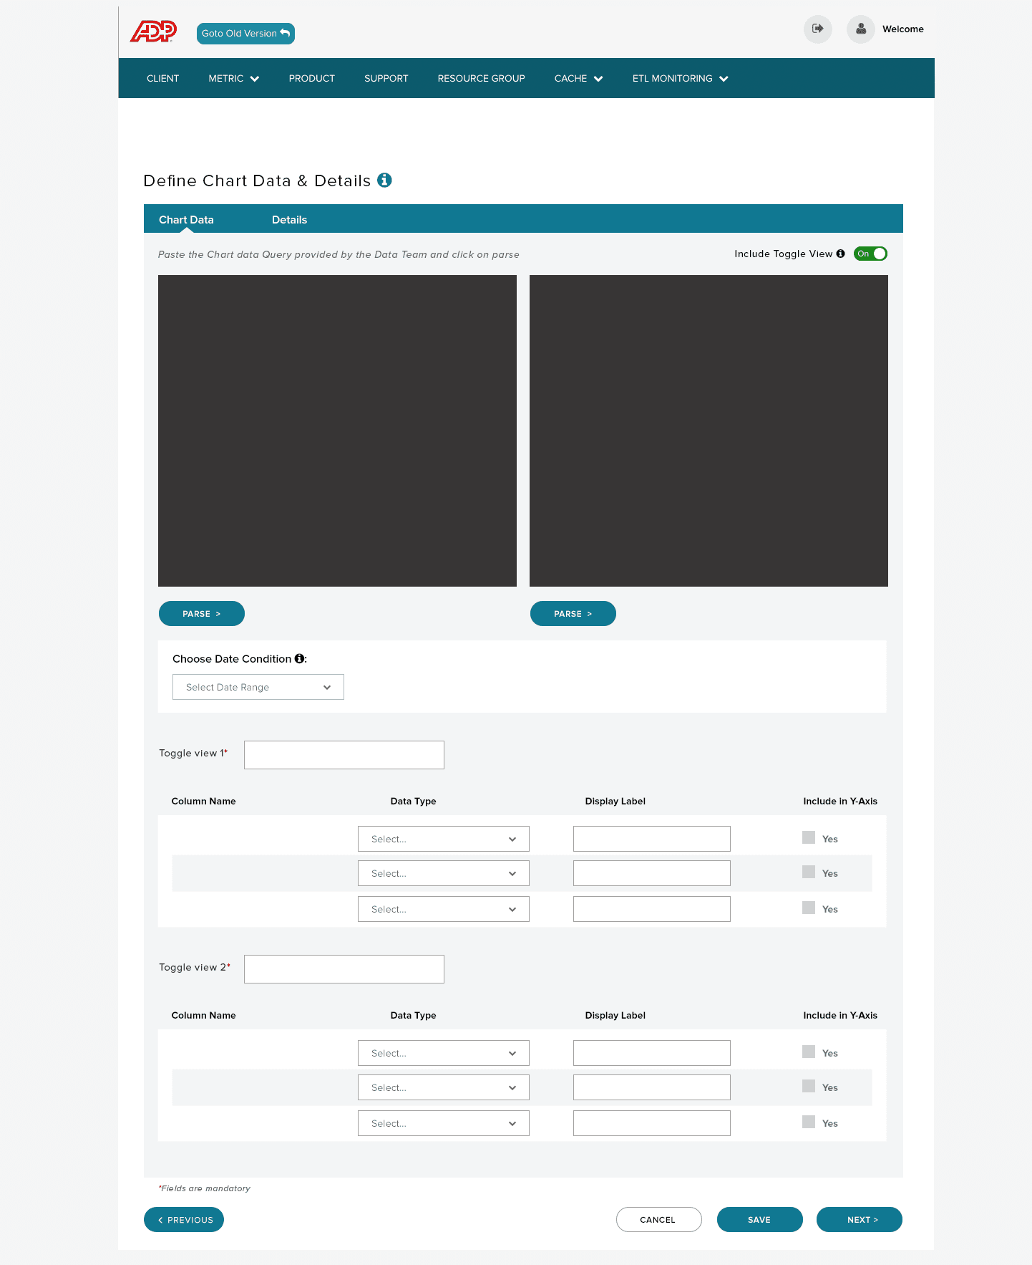Open the CLIENT menu item

pos(162,78)
